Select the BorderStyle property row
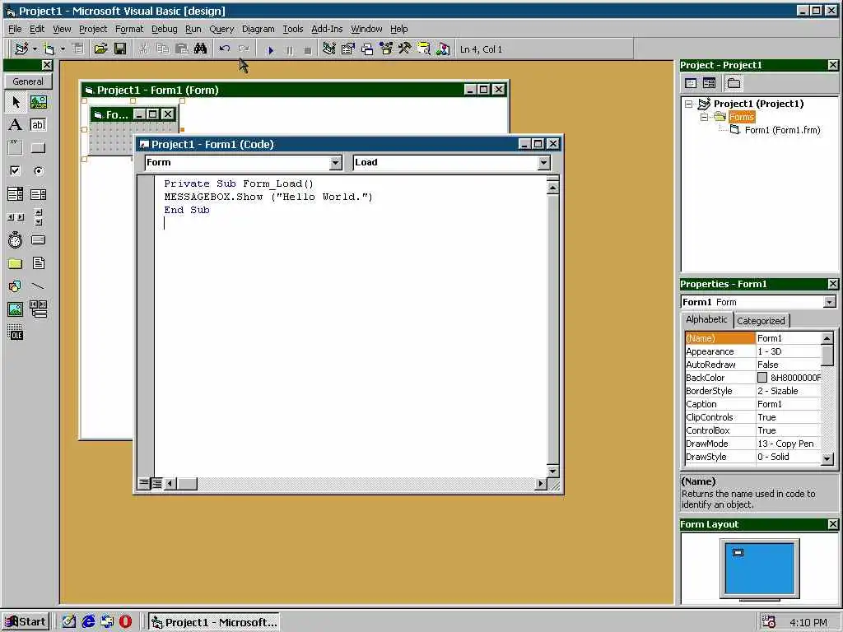This screenshot has width=843, height=632. pos(752,391)
